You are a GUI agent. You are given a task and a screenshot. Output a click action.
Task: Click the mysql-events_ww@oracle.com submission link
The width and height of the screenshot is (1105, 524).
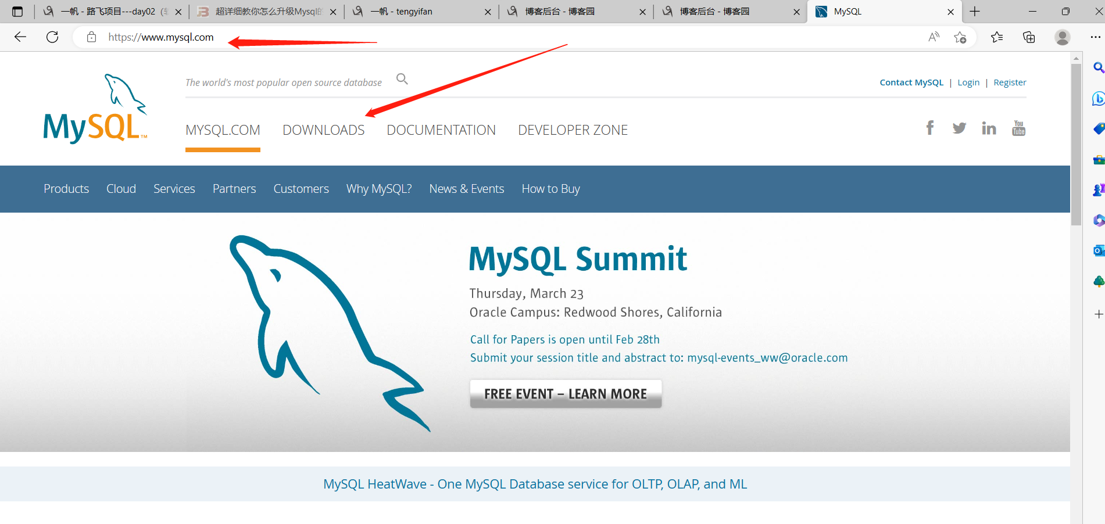coord(767,358)
